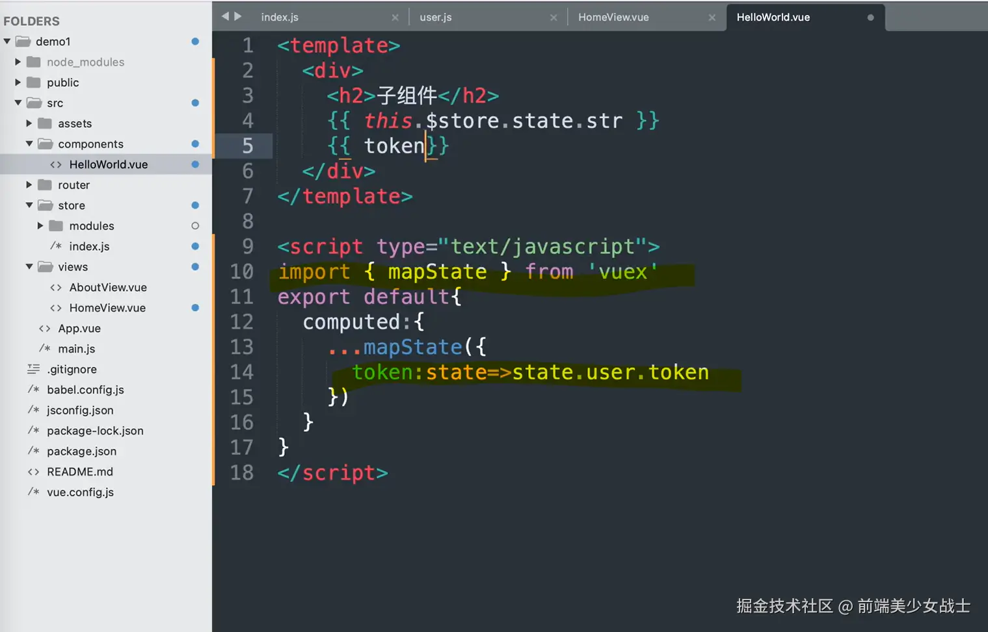The image size is (988, 632).
Task: Place cursor on 'computed:{' code line
Action: [x=363, y=322]
